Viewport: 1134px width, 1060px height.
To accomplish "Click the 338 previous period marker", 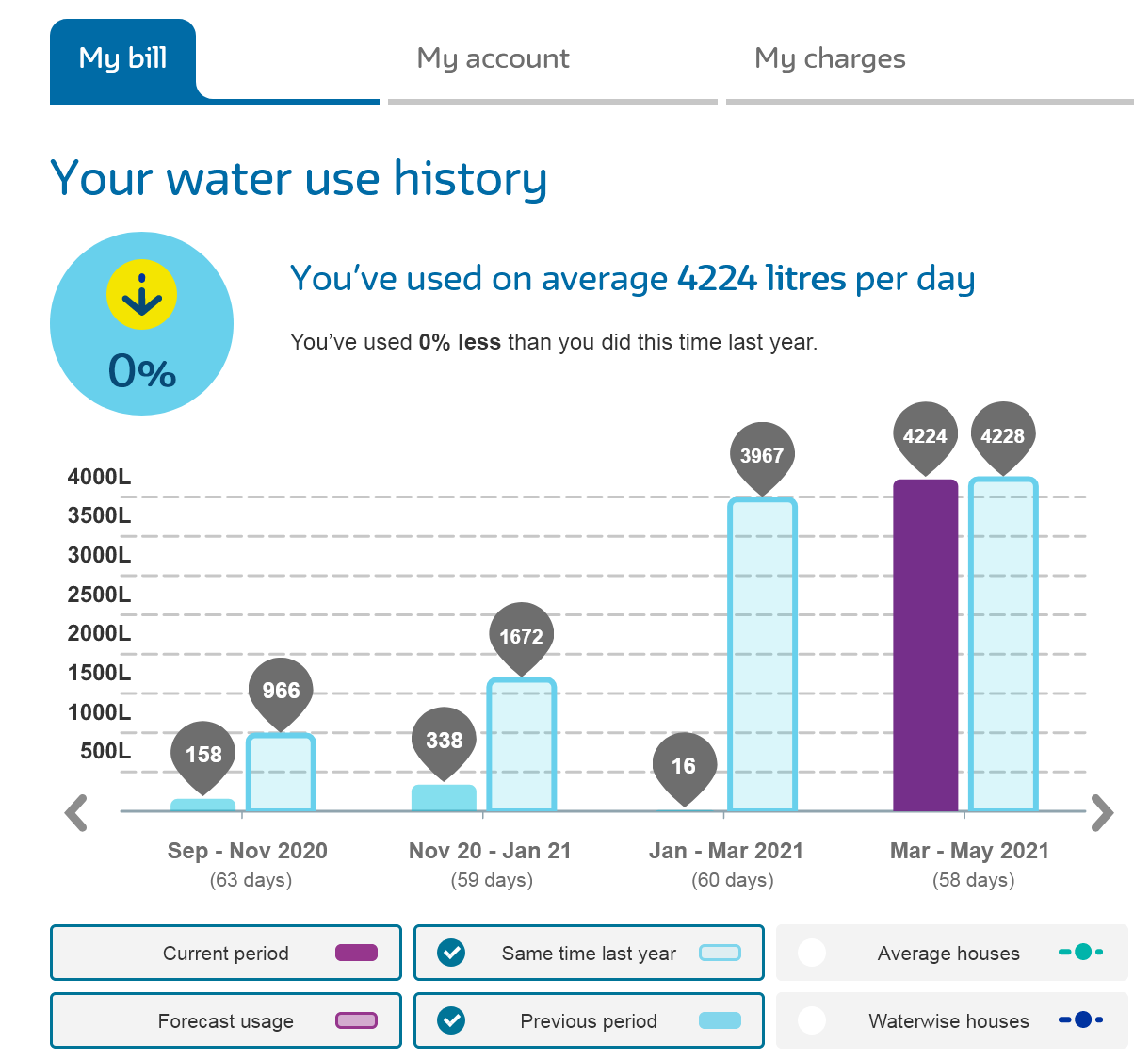I will (444, 741).
